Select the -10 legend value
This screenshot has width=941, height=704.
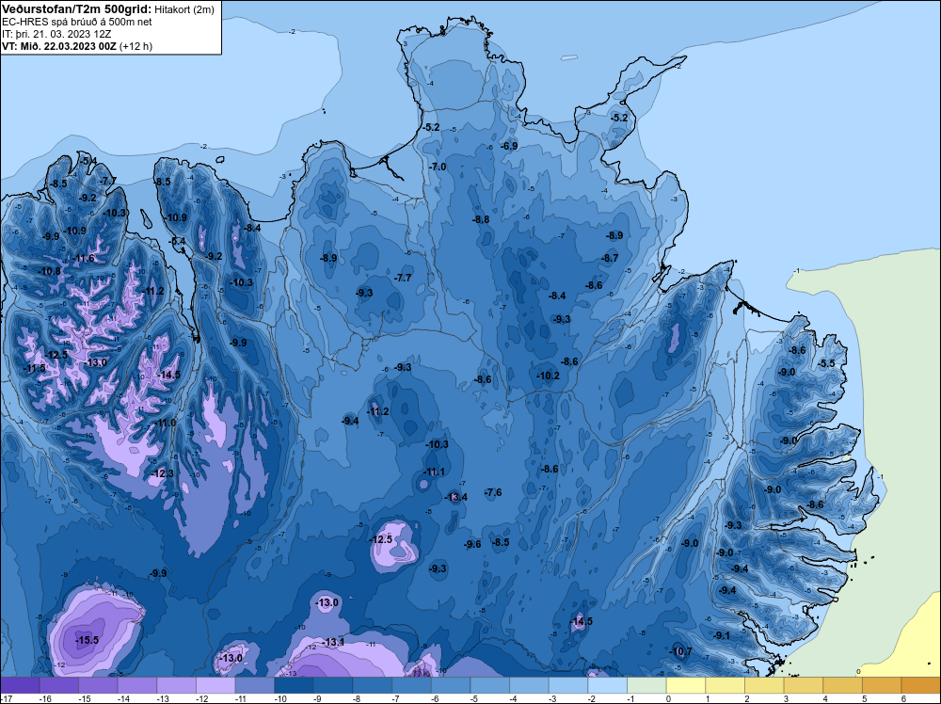(x=279, y=698)
